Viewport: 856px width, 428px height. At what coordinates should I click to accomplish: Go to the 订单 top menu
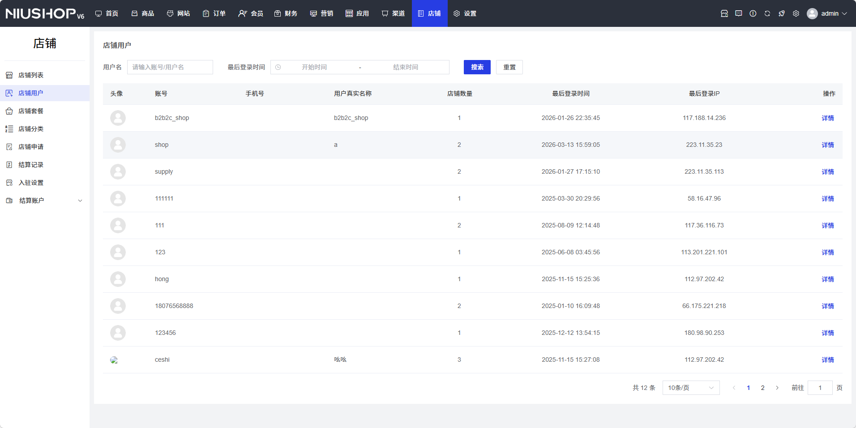pyautogui.click(x=214, y=13)
